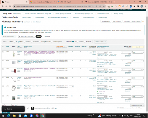This screenshot has height=118, width=148.
Task: Open FBA Dashboard in FBA Inventory Tools
Action: click(x=27, y=17)
